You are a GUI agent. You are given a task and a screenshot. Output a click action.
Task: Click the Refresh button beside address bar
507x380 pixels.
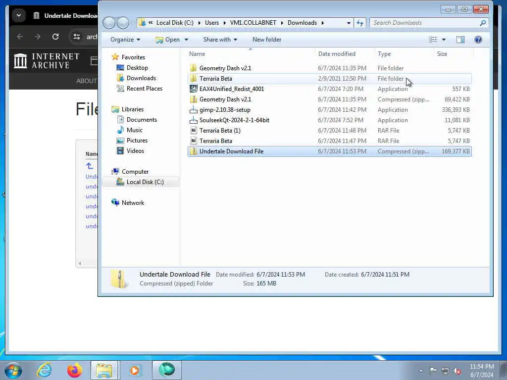pos(360,23)
